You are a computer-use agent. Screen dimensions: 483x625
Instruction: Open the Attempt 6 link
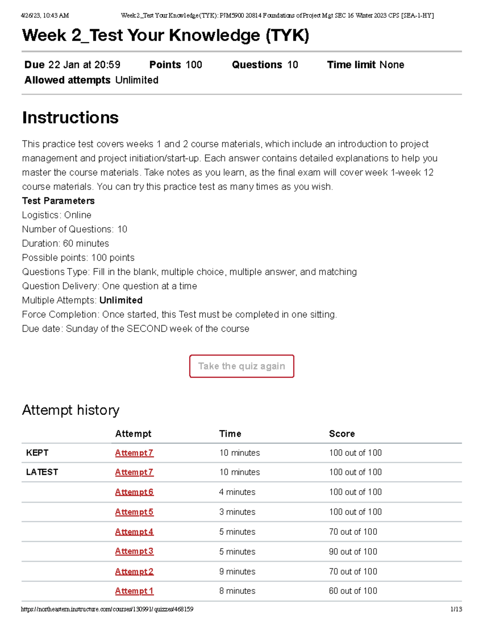coord(134,492)
